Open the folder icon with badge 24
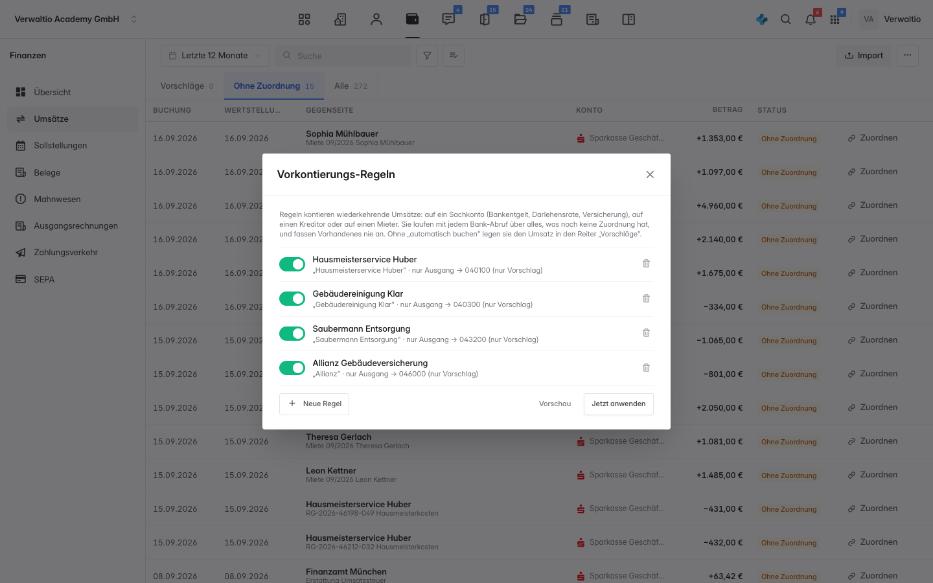The image size is (933, 583). pos(520,19)
